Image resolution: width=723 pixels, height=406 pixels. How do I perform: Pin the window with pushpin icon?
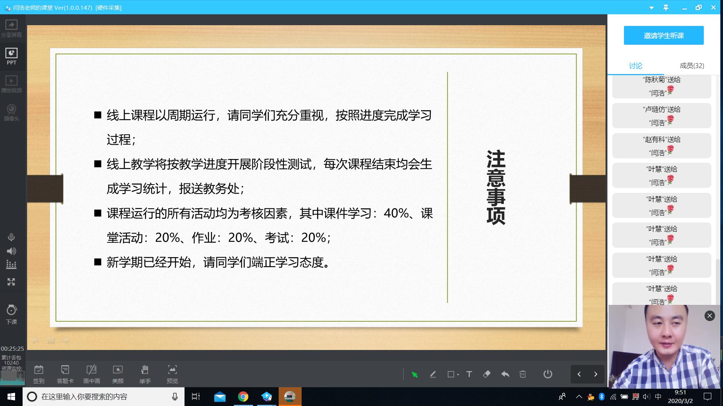click(x=666, y=8)
